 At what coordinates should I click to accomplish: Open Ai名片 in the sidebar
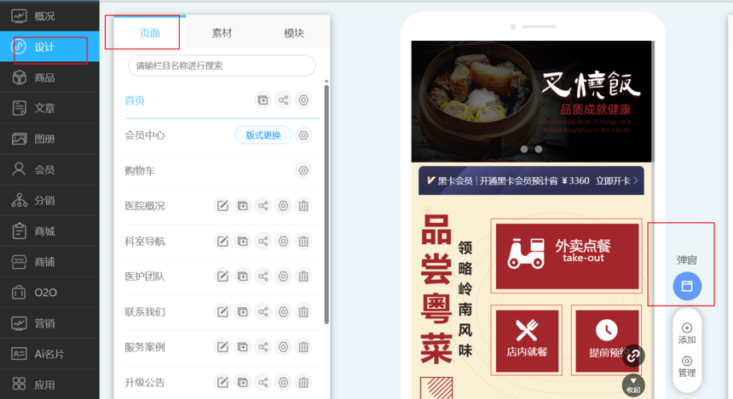tap(49, 354)
